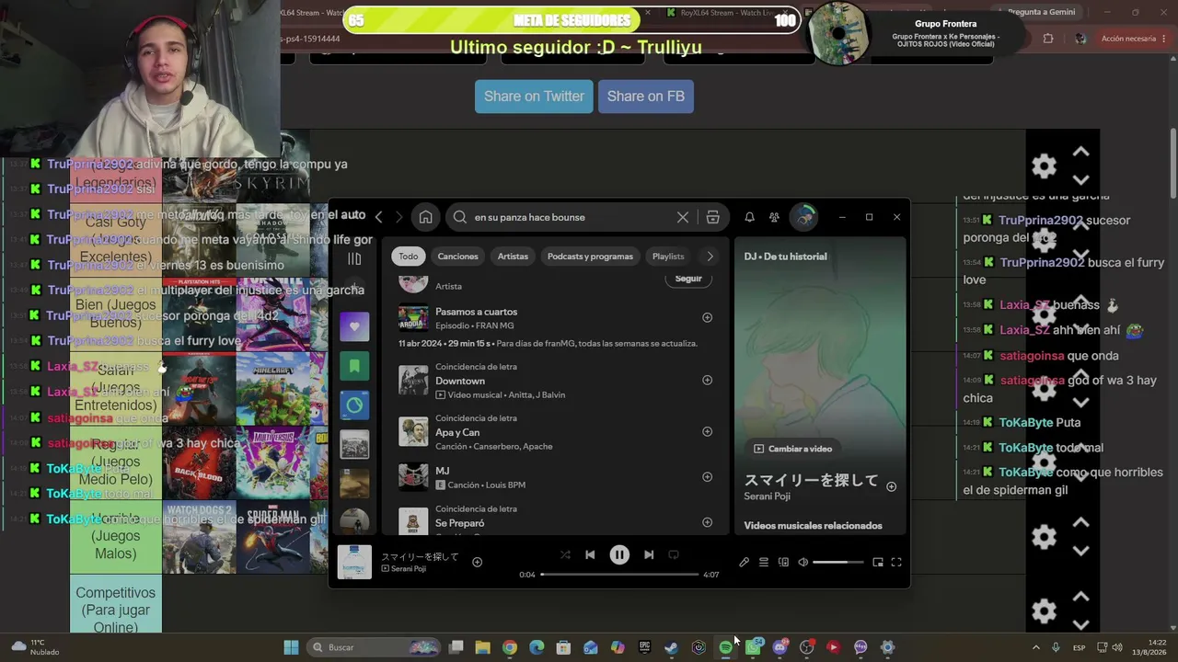The image size is (1178, 662).
Task: Open Serani Poji artist link in right panel
Action: [x=768, y=496]
